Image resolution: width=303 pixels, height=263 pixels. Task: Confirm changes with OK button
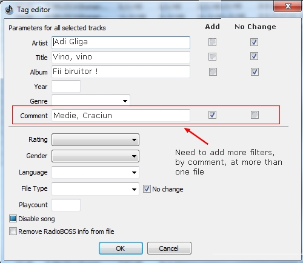coord(121,248)
